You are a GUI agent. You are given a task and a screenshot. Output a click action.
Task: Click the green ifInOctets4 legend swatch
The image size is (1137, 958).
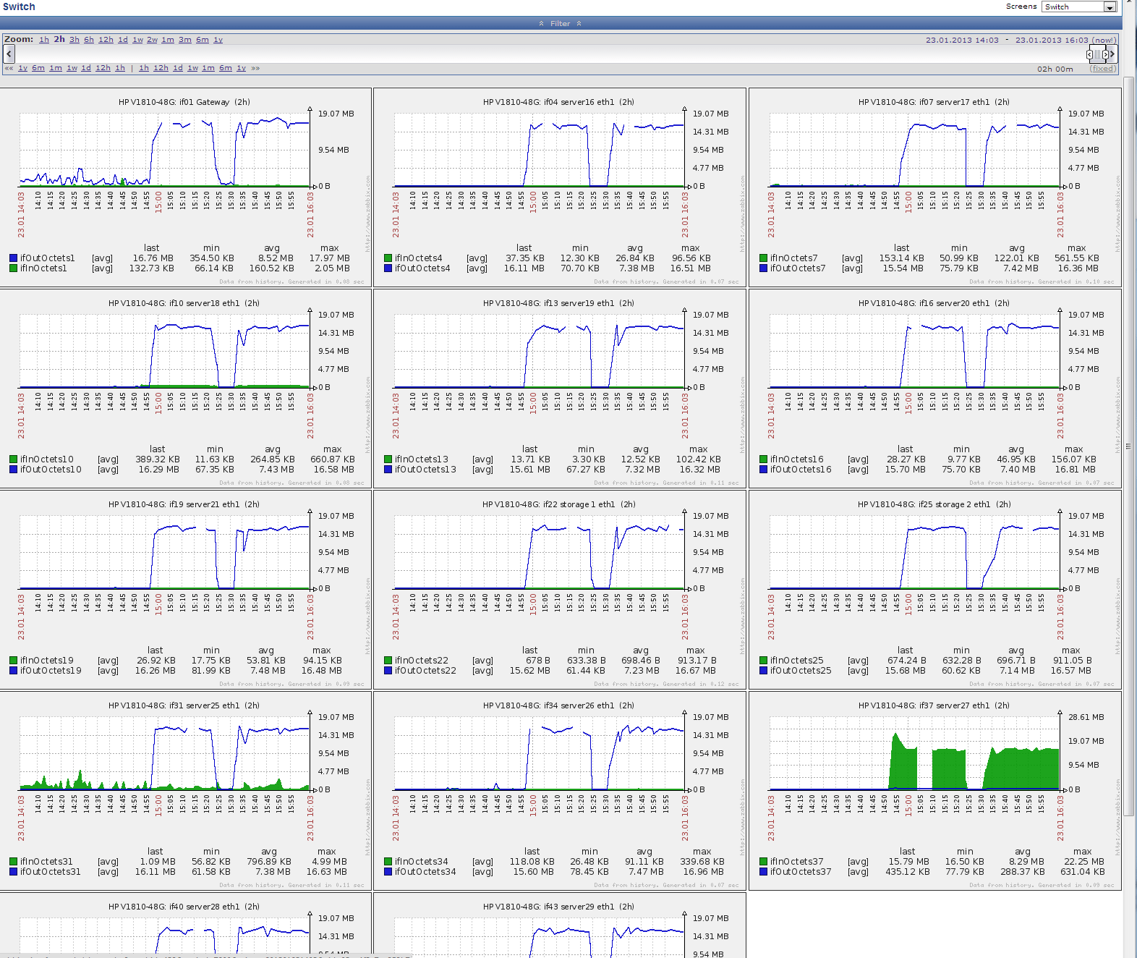point(388,258)
